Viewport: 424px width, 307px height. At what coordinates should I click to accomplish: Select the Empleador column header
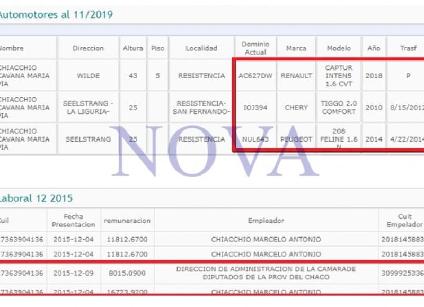(266, 221)
